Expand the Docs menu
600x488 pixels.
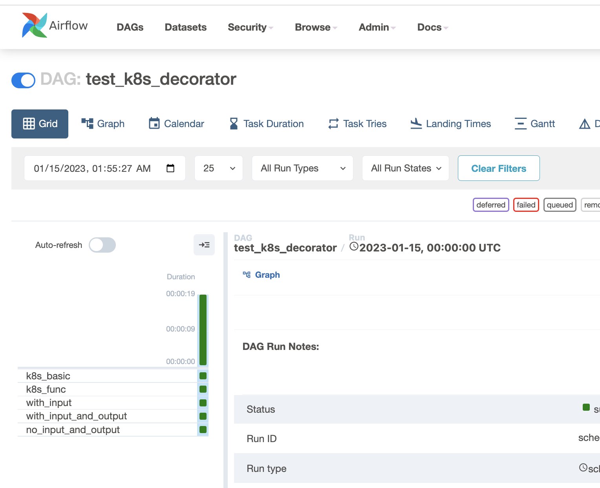point(433,27)
